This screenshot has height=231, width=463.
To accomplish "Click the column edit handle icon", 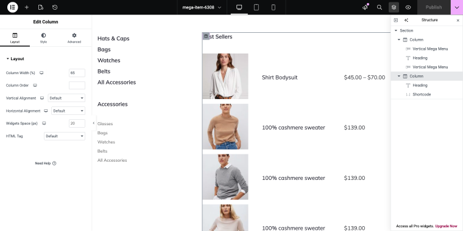I will (206, 36).
